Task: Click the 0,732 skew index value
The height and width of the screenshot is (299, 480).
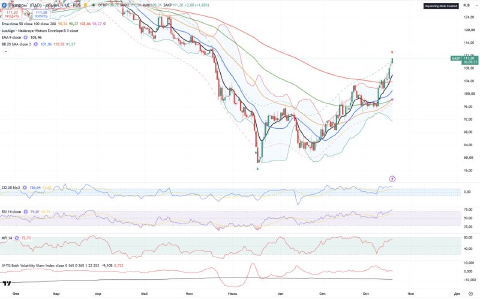Action: (x=118, y=265)
